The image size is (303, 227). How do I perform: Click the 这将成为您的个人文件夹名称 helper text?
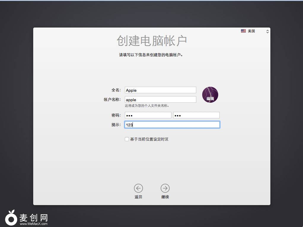147,106
